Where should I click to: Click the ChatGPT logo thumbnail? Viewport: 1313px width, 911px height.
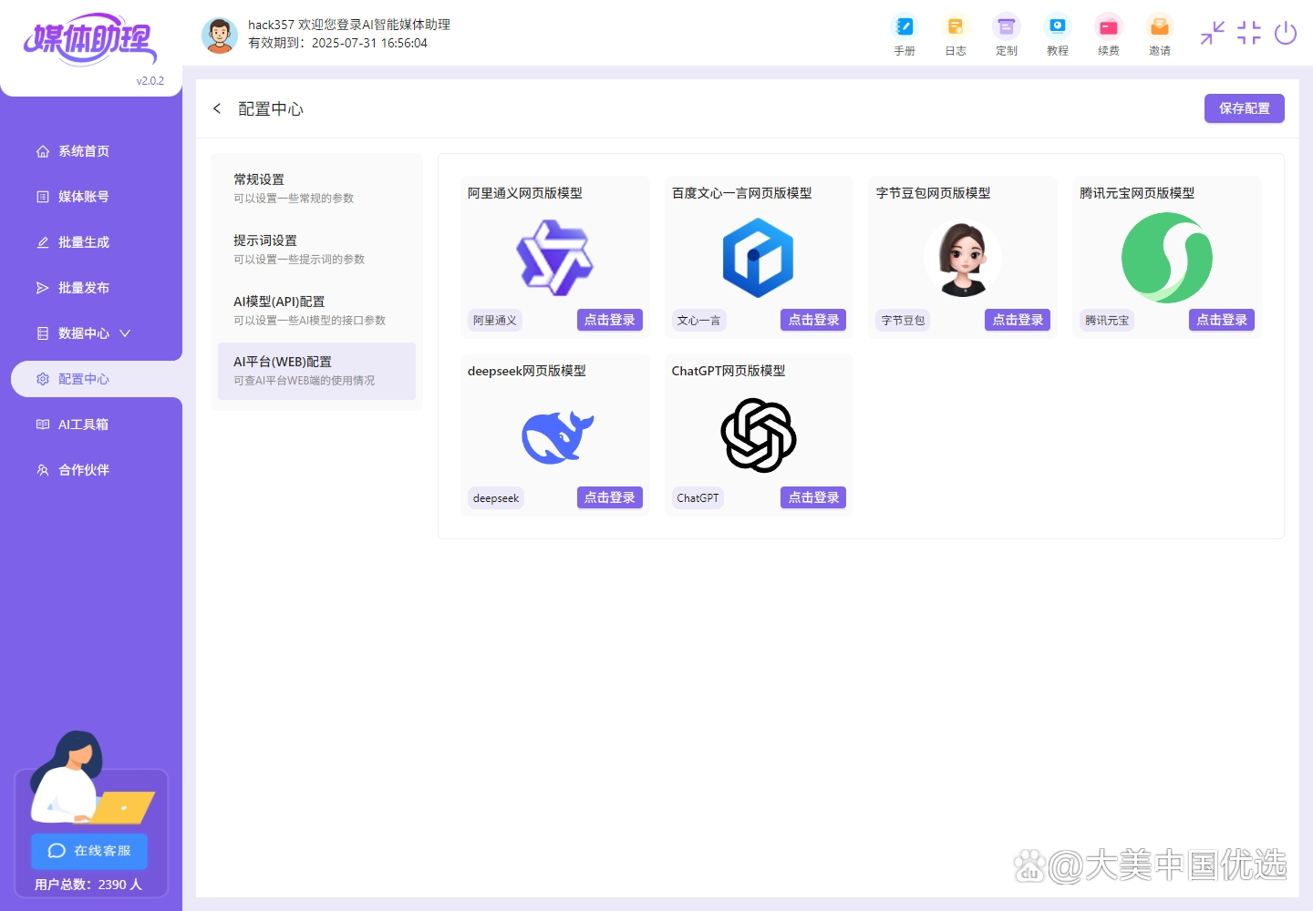click(x=758, y=435)
